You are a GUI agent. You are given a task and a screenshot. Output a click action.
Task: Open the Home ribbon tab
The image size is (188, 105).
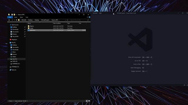tap(16, 17)
